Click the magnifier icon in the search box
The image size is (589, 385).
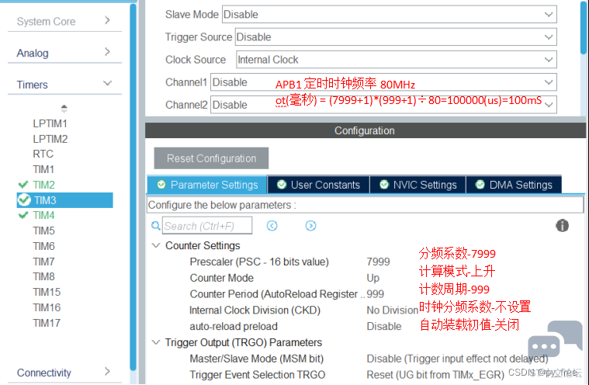[157, 226]
